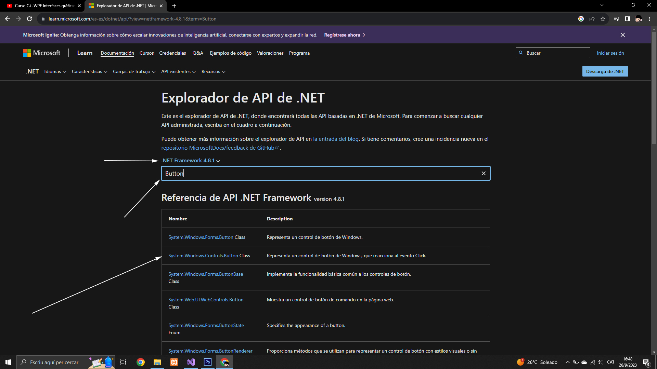Expand the Idiomas dropdown menu
657x369 pixels.
55,71
